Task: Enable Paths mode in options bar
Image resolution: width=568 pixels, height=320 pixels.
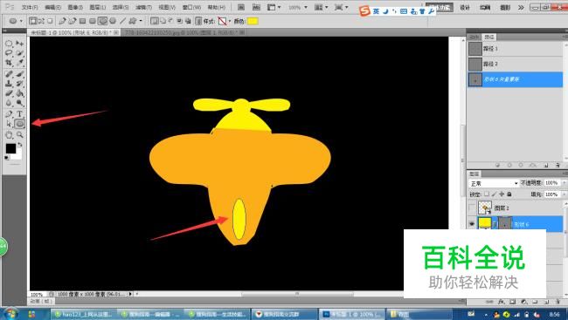Action: (x=41, y=21)
